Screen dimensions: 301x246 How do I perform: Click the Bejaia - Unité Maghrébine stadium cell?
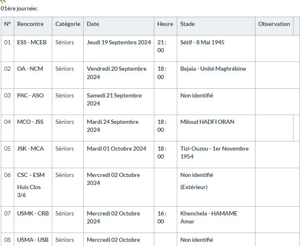coord(216,75)
